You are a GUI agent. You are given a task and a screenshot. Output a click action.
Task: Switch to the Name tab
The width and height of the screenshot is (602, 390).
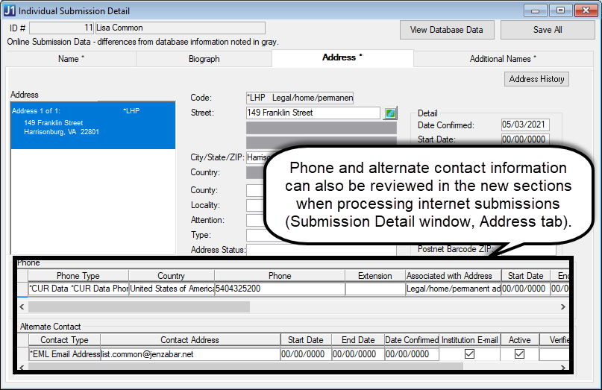(71, 59)
